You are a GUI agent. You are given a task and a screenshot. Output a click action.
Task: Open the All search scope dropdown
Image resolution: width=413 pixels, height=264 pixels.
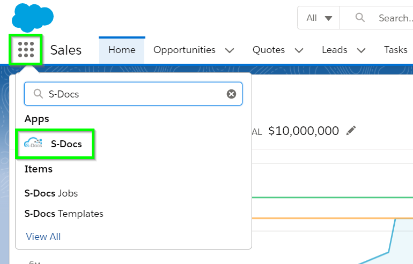click(319, 18)
